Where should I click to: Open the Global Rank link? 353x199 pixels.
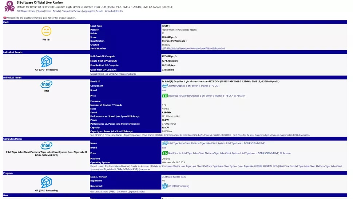pos(96,74)
